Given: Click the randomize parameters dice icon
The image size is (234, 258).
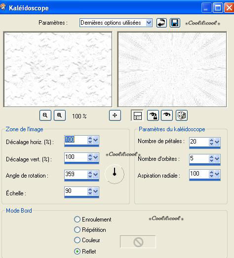Looking at the screenshot, I should click(182, 115).
